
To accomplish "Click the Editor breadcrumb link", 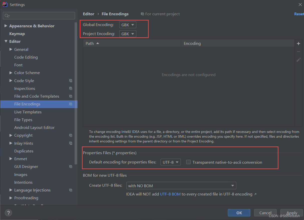I will pos(89,14).
